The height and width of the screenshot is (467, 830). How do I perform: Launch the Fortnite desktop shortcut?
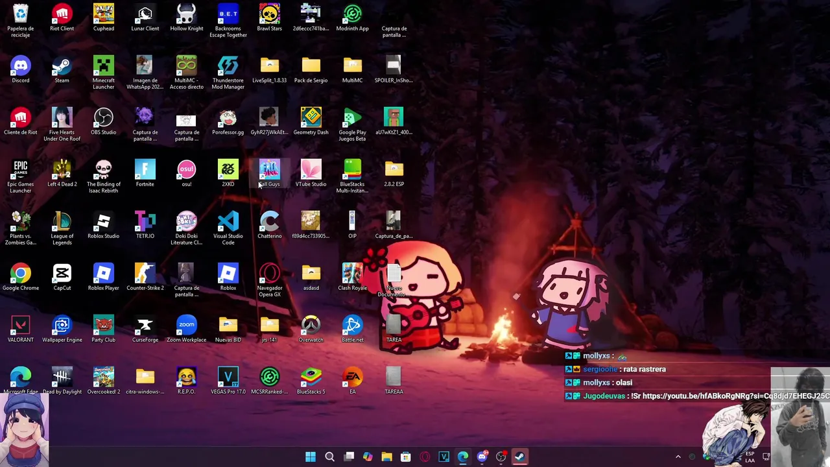[145, 173]
